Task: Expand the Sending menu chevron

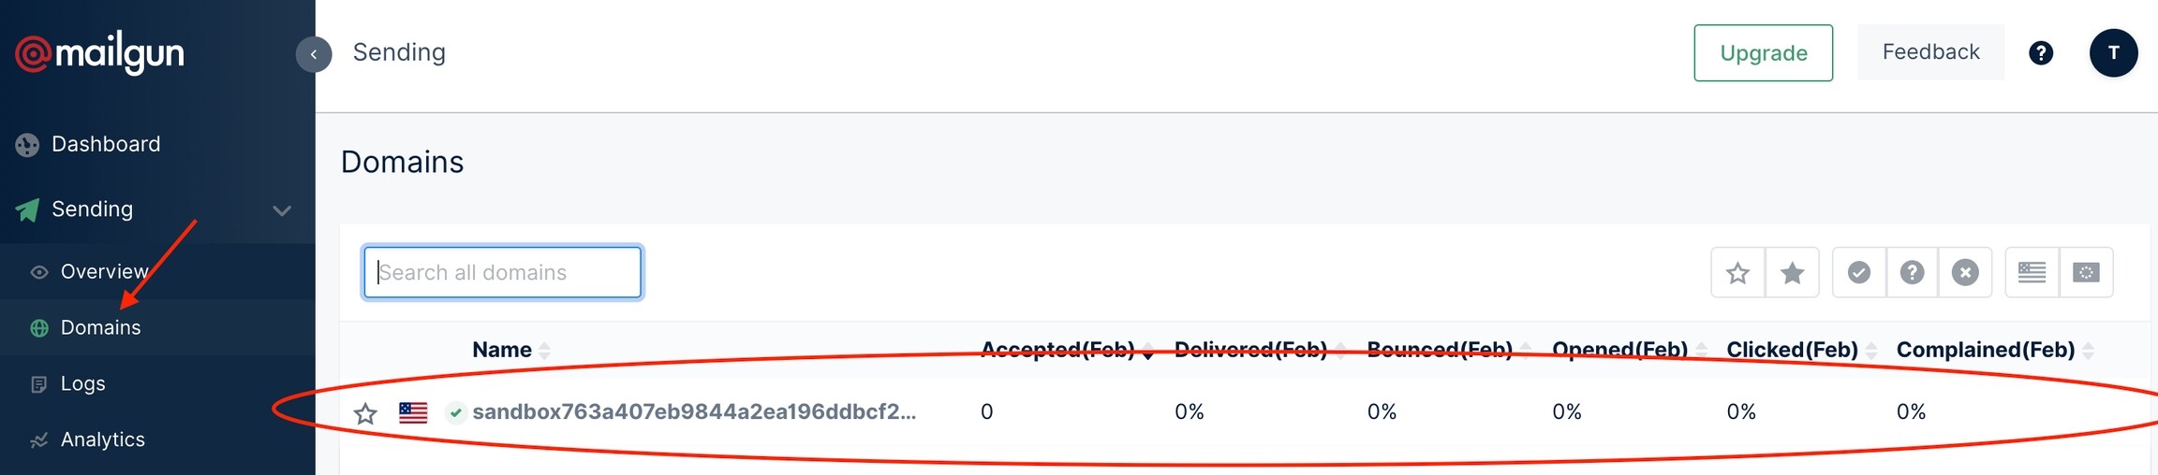Action: (282, 210)
